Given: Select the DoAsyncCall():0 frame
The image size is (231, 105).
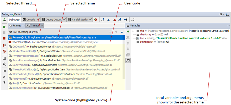Looking at the screenshot, I should tap(65, 65).
